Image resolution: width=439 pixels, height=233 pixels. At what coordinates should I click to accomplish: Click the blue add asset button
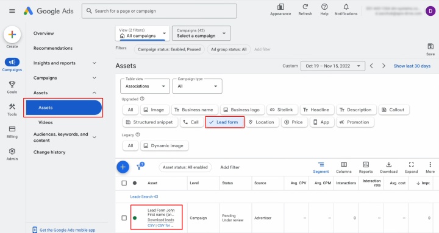(x=123, y=167)
